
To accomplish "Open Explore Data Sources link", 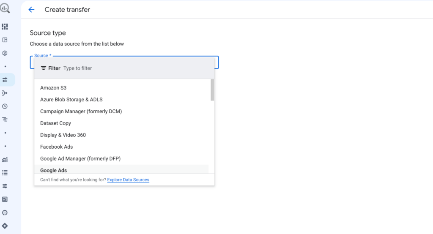I will pos(128,180).
